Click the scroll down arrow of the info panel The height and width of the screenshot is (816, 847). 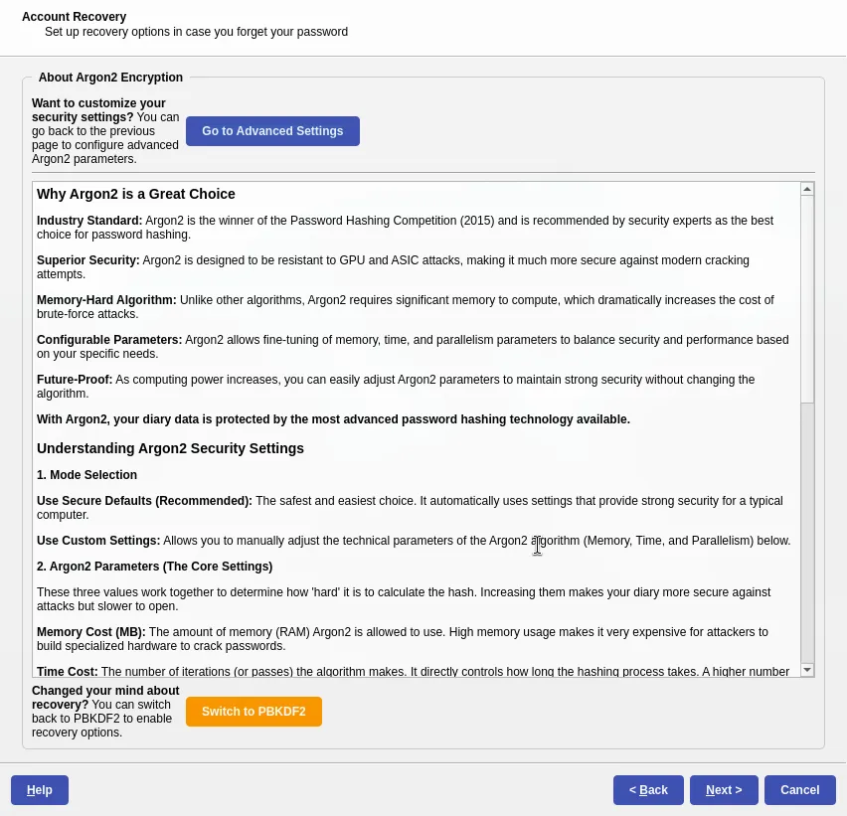[x=807, y=670]
